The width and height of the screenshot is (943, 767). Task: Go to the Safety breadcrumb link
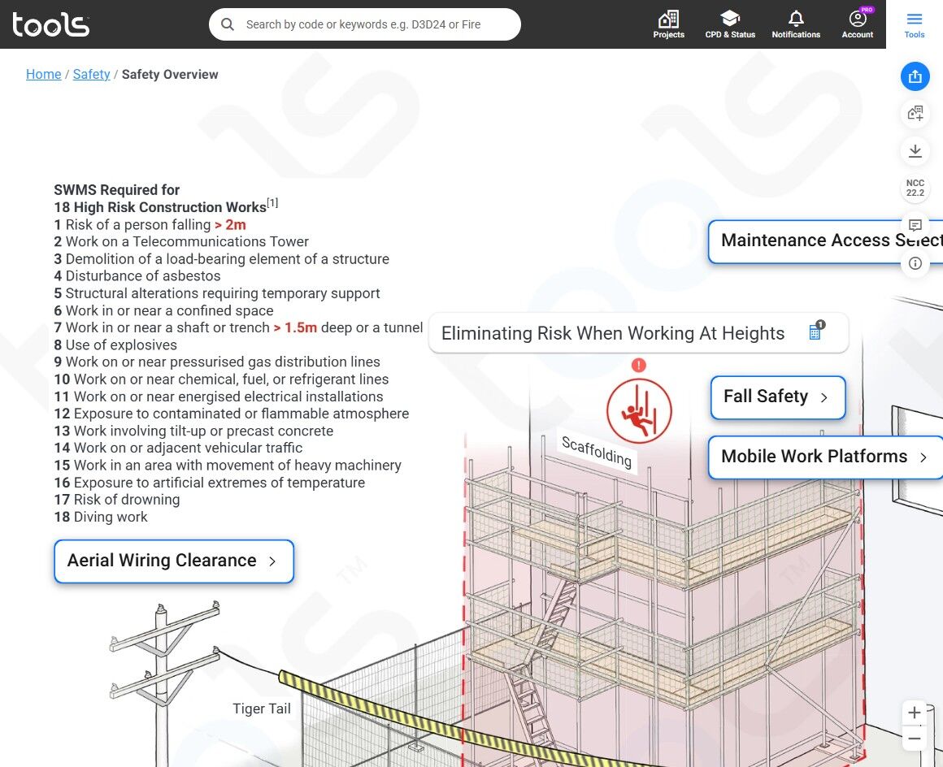(91, 74)
